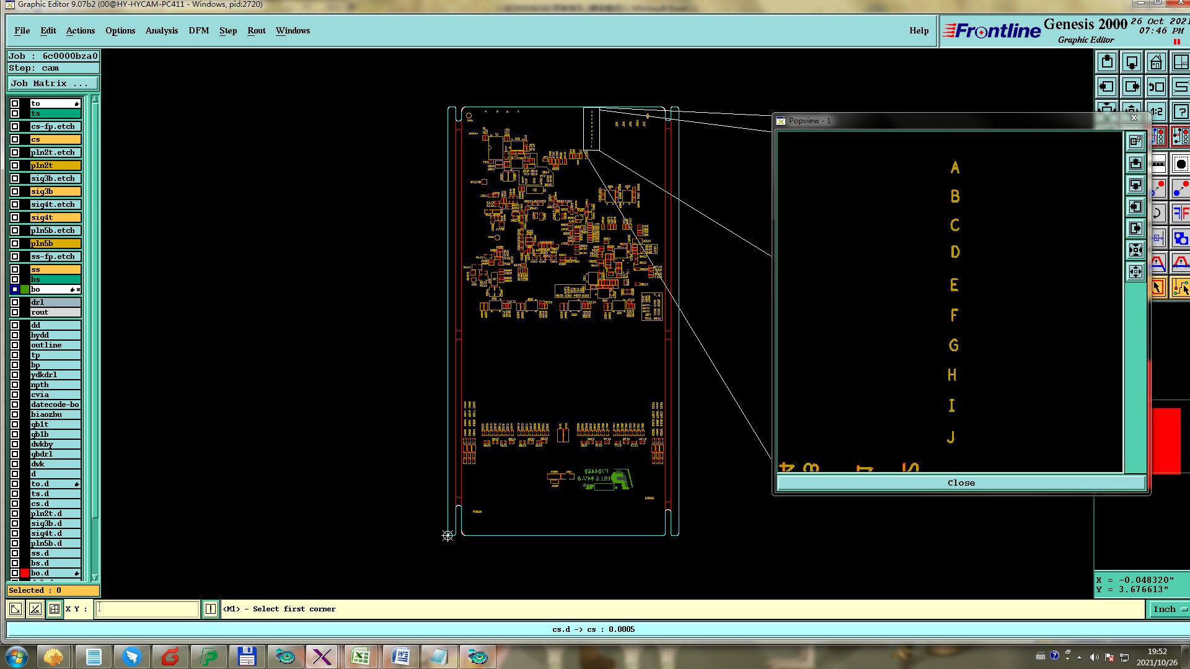
Task: Pan popview down with down-arrow icon
Action: [1135, 185]
